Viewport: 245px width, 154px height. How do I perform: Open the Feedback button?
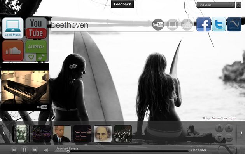[x=122, y=4]
